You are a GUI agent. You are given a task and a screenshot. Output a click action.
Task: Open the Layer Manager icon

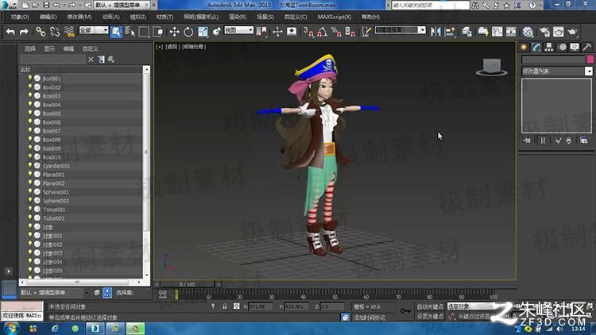466,32
